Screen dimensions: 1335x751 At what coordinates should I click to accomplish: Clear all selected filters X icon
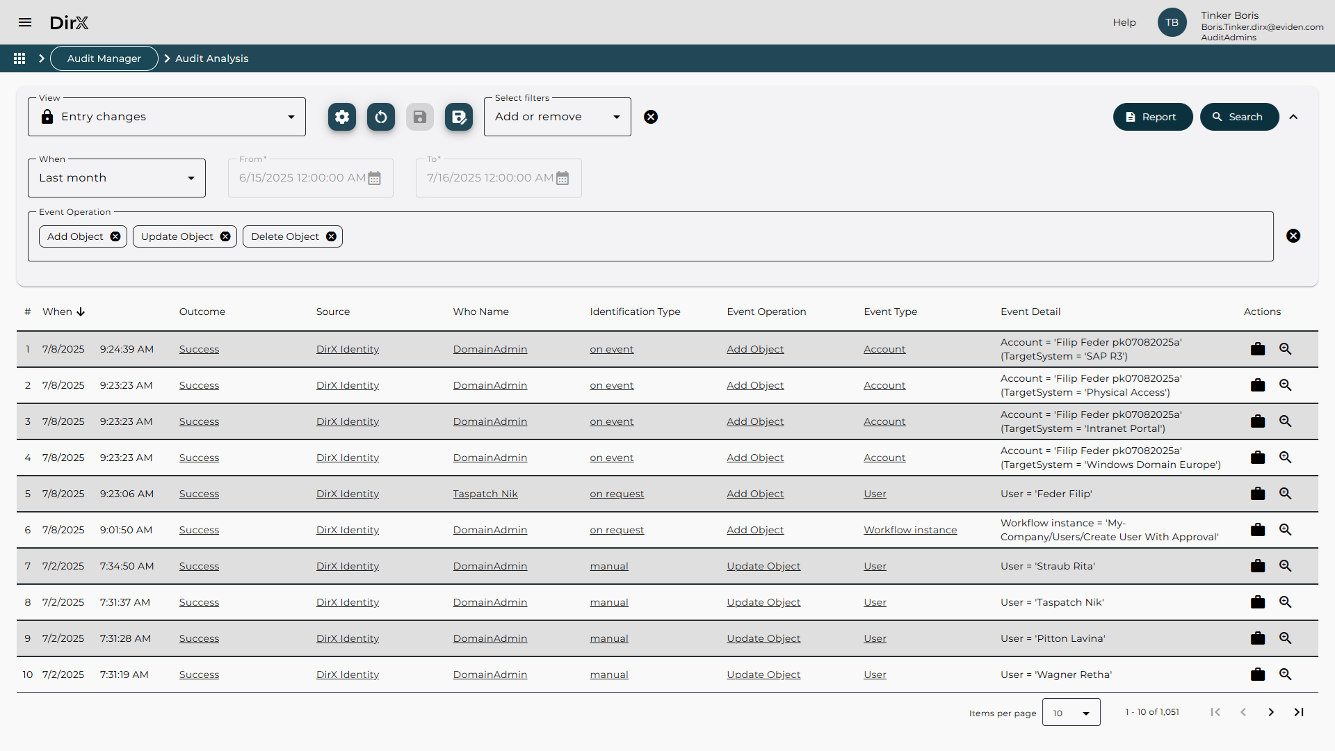(651, 117)
